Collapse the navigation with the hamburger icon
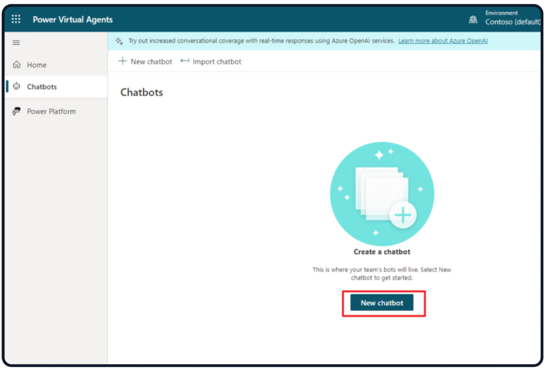This screenshot has width=545, height=370. click(16, 43)
